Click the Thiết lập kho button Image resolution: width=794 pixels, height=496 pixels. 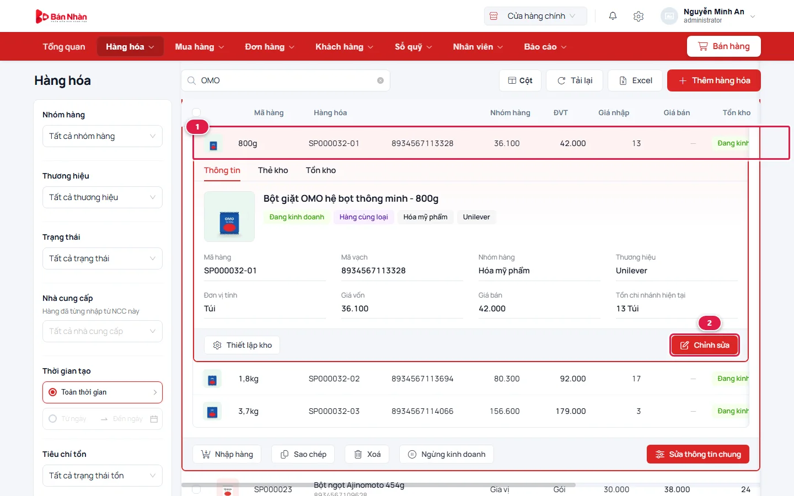click(x=242, y=345)
